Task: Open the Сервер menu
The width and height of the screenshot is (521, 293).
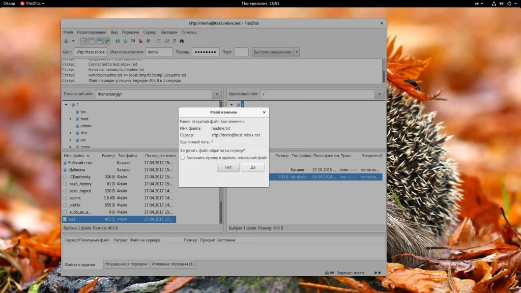Action: tap(150, 32)
